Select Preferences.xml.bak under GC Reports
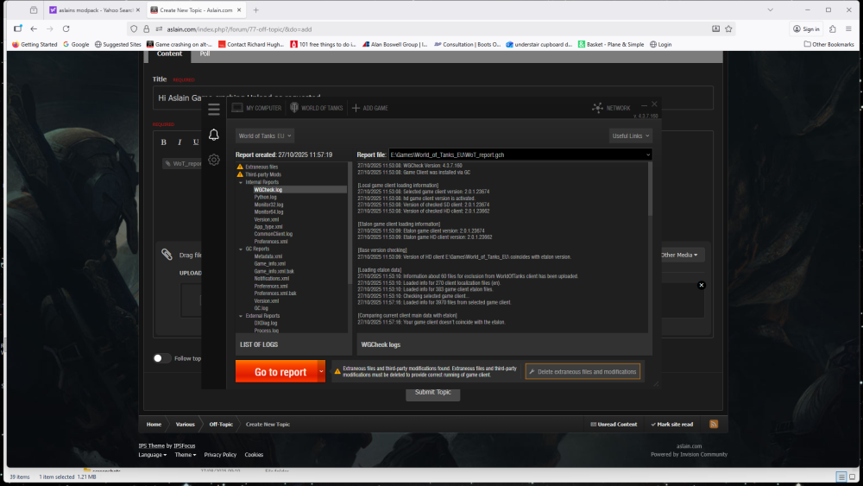This screenshot has width=863, height=486. coord(275,293)
